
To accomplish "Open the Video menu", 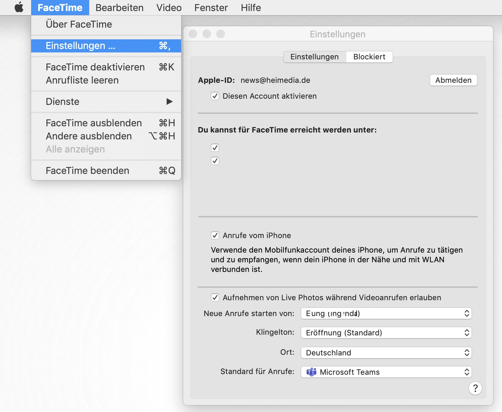I will [169, 8].
